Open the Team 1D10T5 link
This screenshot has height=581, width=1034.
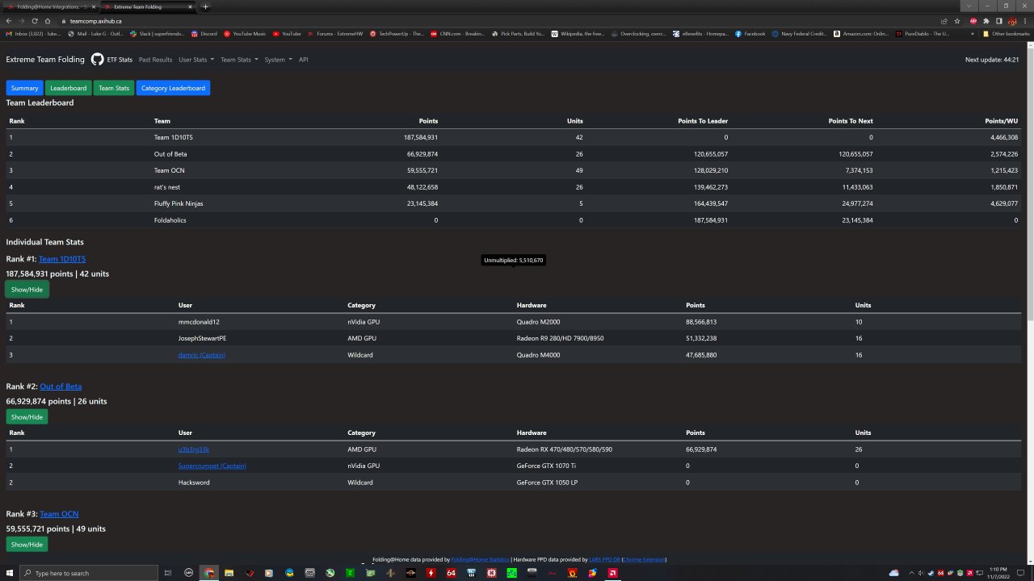(x=62, y=259)
